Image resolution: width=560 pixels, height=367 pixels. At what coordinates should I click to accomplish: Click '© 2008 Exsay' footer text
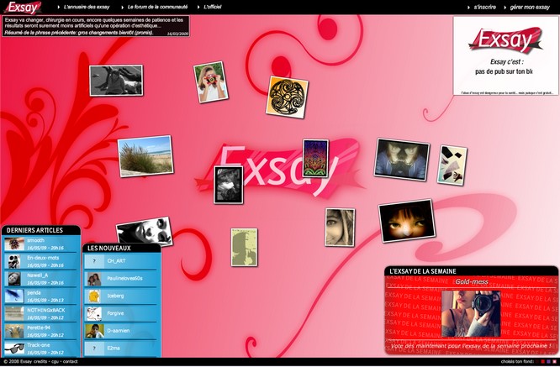18,362
